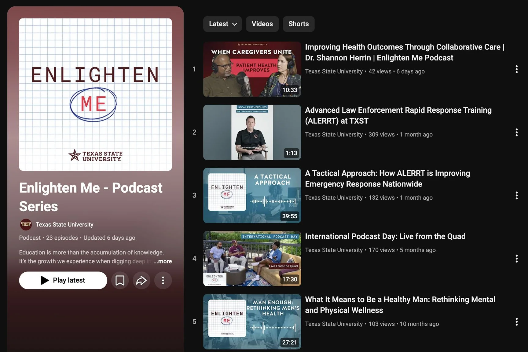The height and width of the screenshot is (352, 528).
Task: Open the A Tactical Approach episode title
Action: pyautogui.click(x=387, y=179)
